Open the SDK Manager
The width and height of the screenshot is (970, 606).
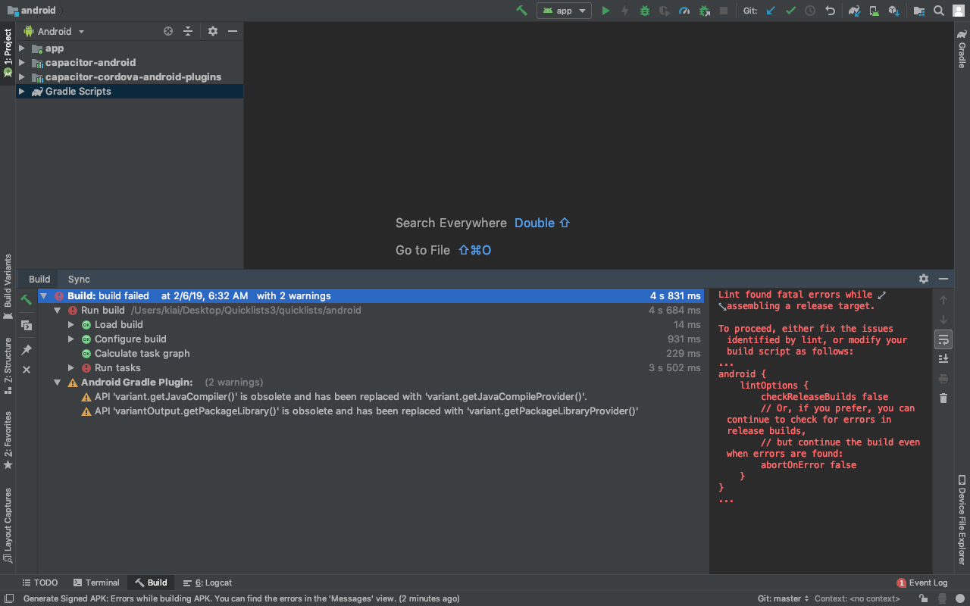(893, 11)
